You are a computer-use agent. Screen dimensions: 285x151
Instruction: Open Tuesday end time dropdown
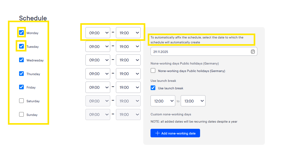coord(128,46)
